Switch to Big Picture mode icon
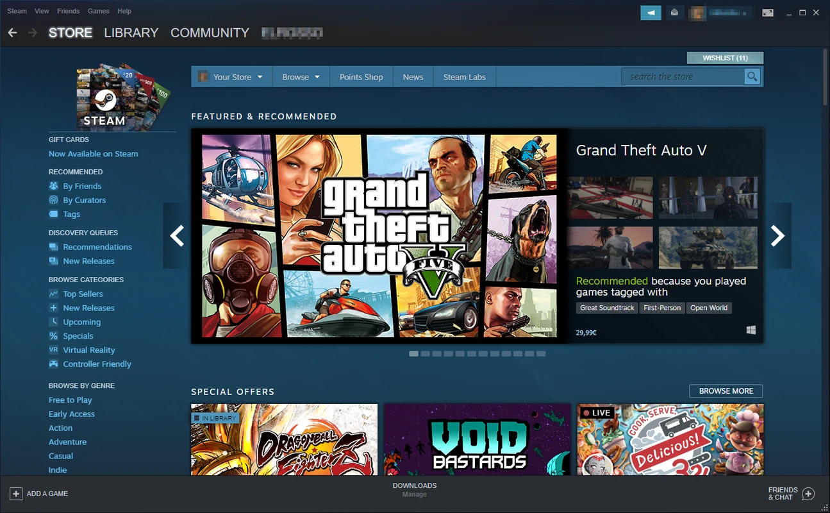Screen dimensions: 830x513 pyautogui.click(x=767, y=12)
